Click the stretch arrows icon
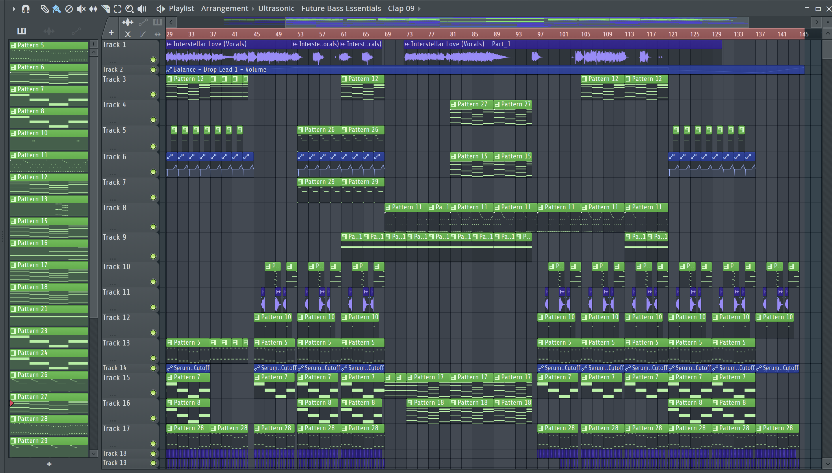Viewport: 832px width, 473px height. [157, 34]
